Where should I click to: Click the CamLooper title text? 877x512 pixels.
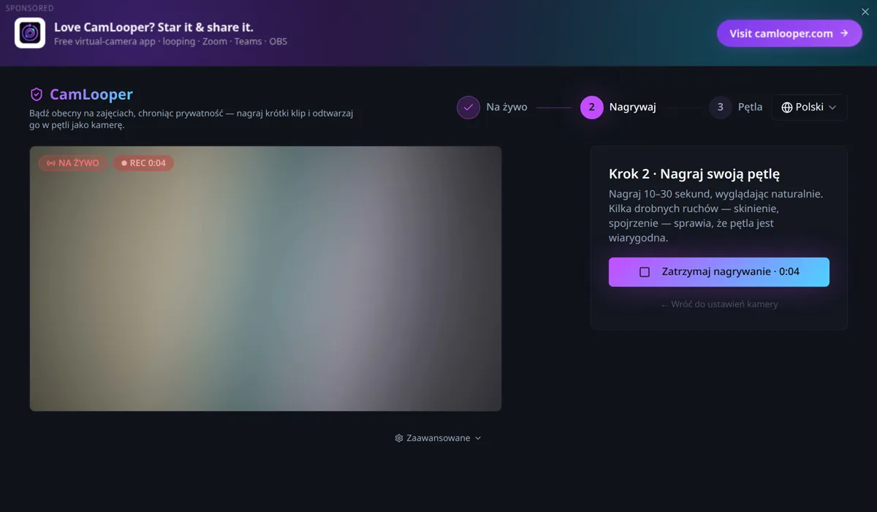click(91, 94)
